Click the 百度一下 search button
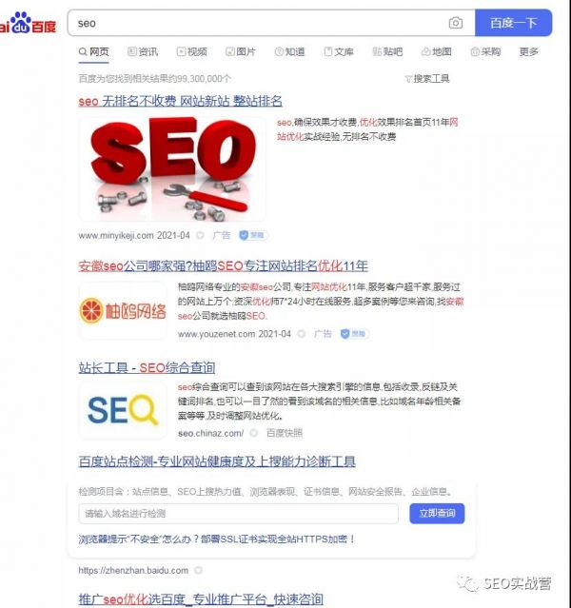Screen dimensions: 571x608 (513, 23)
